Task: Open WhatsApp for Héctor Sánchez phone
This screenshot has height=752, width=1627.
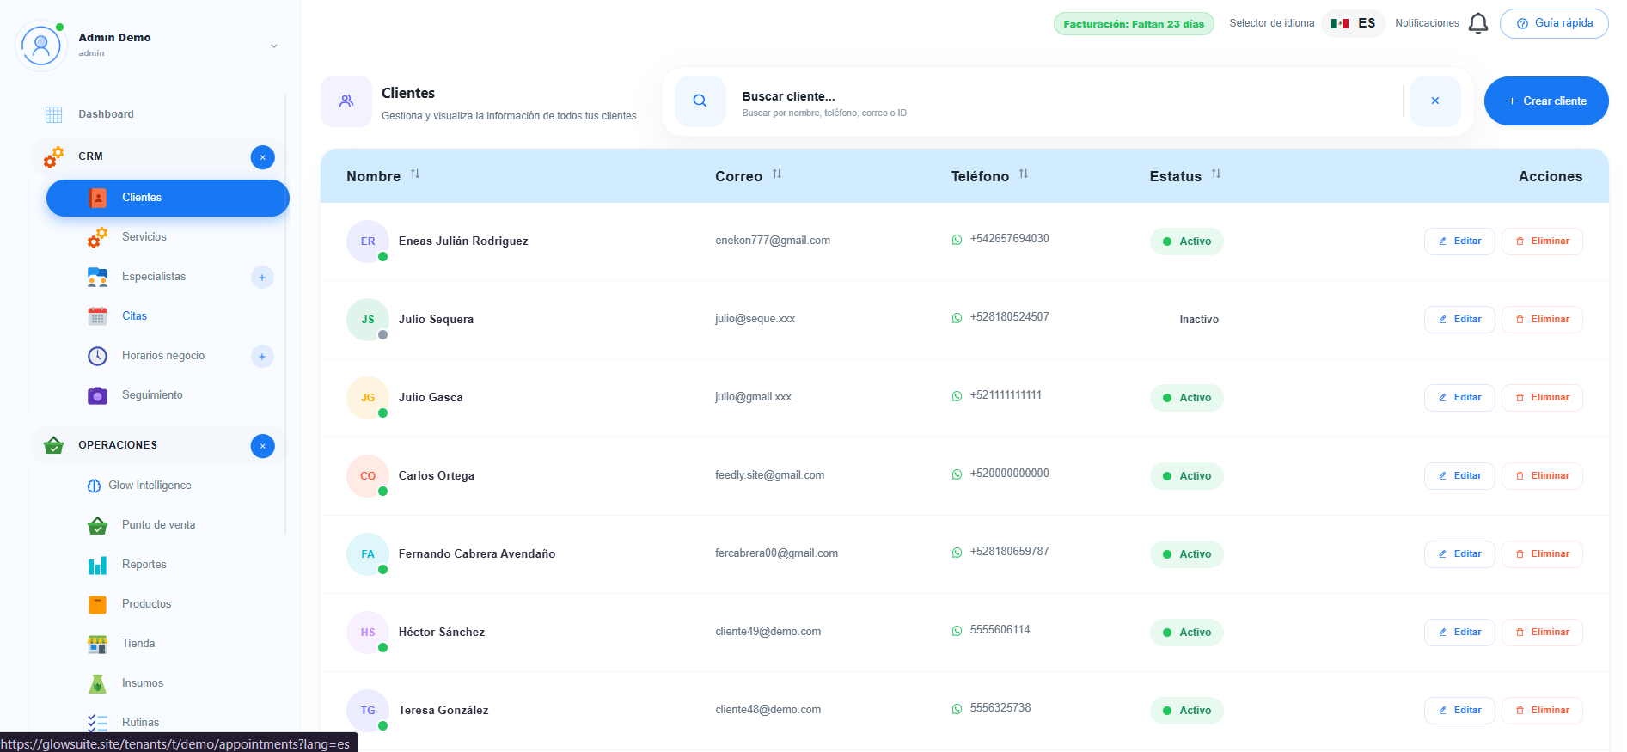Action: click(957, 631)
